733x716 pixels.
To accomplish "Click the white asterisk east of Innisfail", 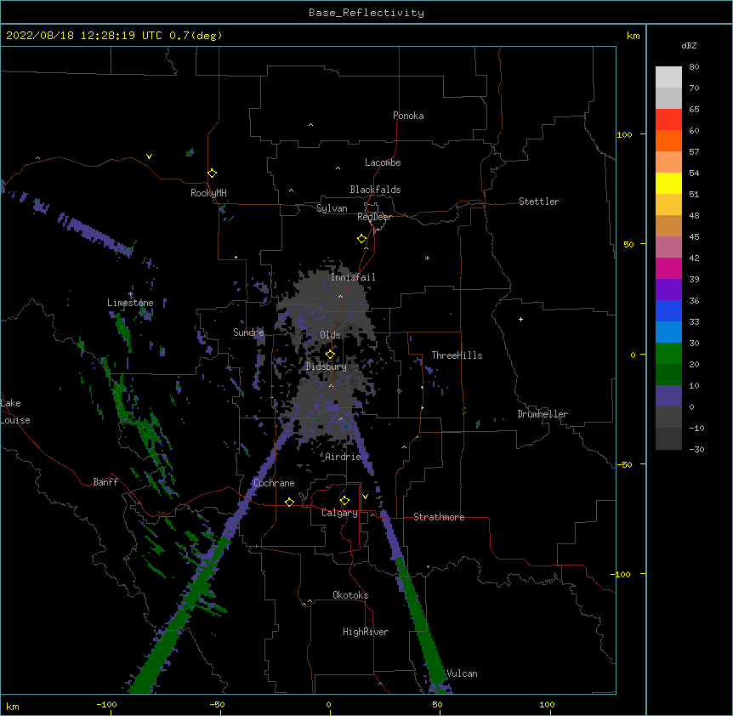I will [427, 259].
